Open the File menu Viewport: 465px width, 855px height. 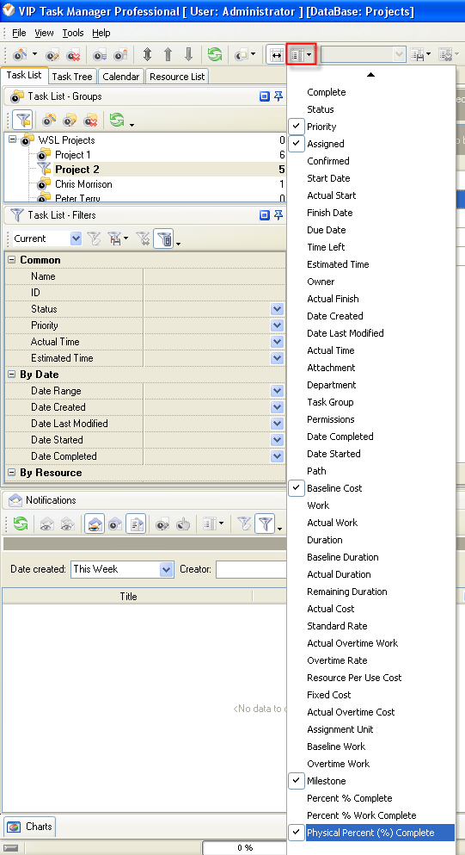pos(19,33)
